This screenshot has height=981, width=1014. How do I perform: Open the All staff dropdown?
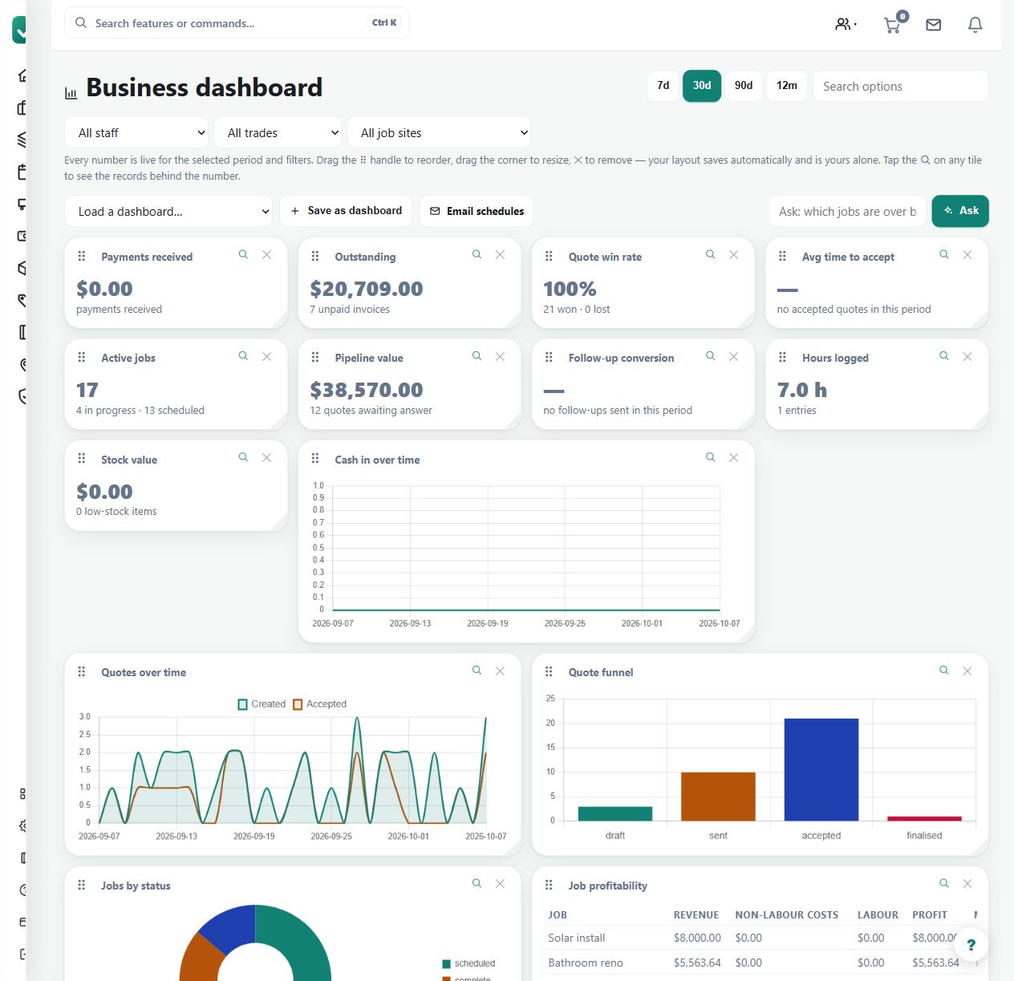pyautogui.click(x=136, y=133)
